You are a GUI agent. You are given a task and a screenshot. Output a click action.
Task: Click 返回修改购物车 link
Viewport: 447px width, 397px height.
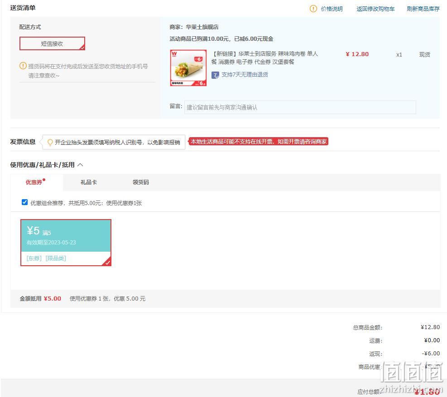tap(375, 9)
